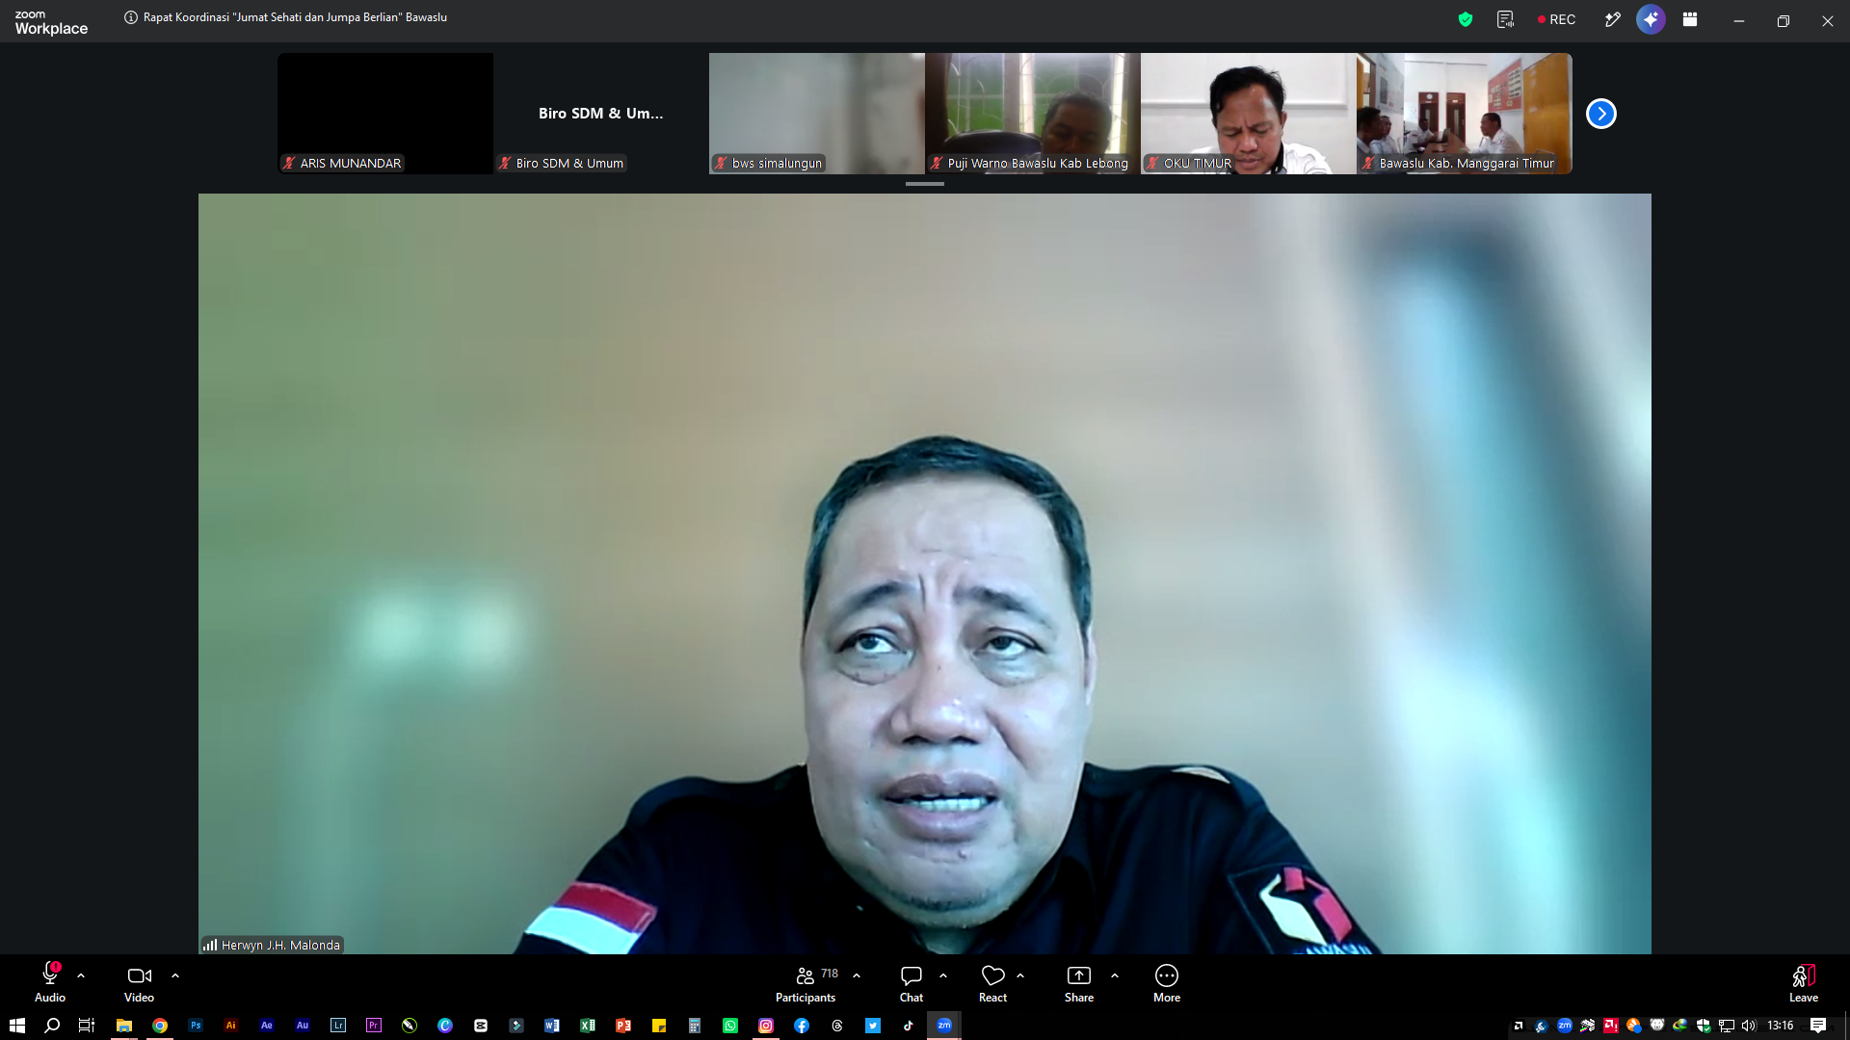This screenshot has height=1040, width=1850.
Task: Open the React emoji menu
Action: pos(992,984)
